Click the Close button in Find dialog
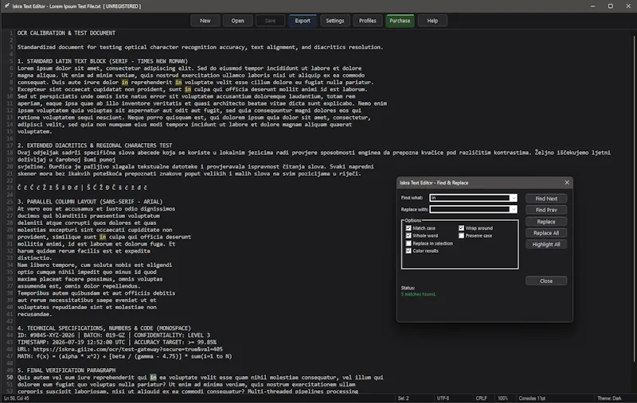Viewport: 637px width, 403px height. (x=546, y=281)
